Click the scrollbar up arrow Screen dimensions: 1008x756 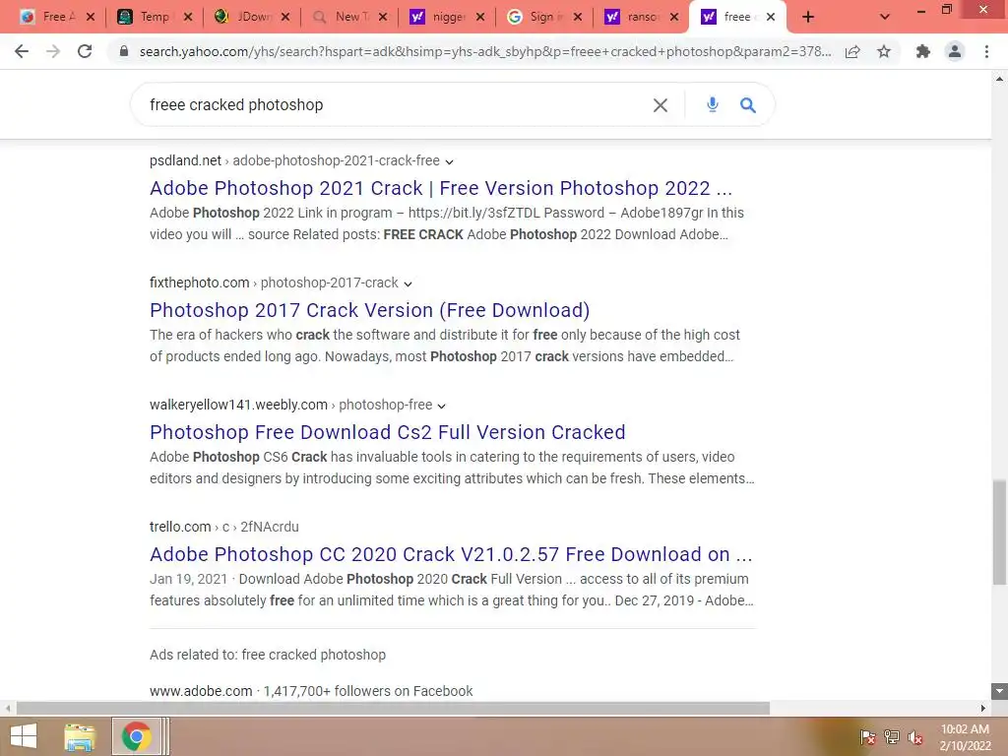999,79
